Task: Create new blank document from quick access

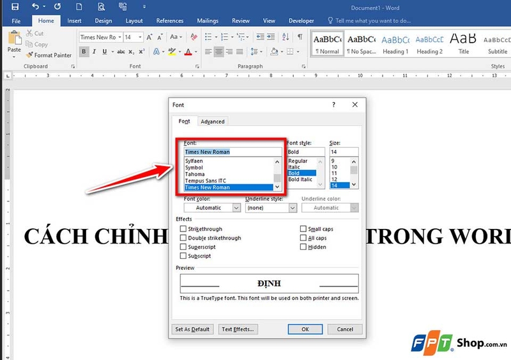Action: click(79, 6)
